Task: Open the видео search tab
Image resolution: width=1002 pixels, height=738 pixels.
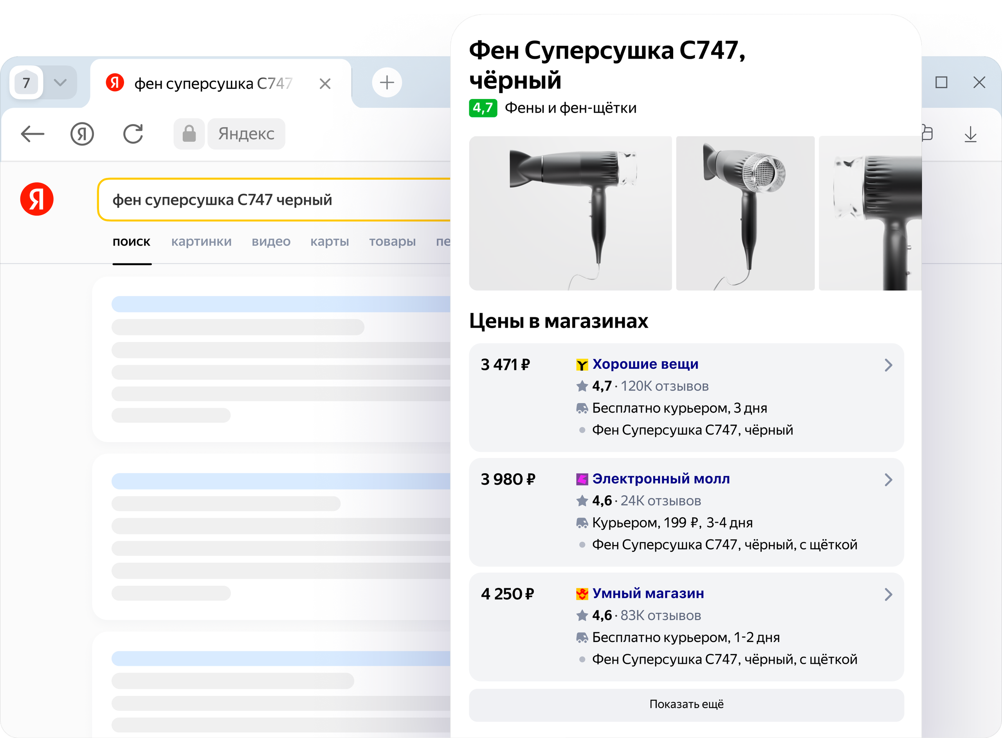Action: (270, 242)
